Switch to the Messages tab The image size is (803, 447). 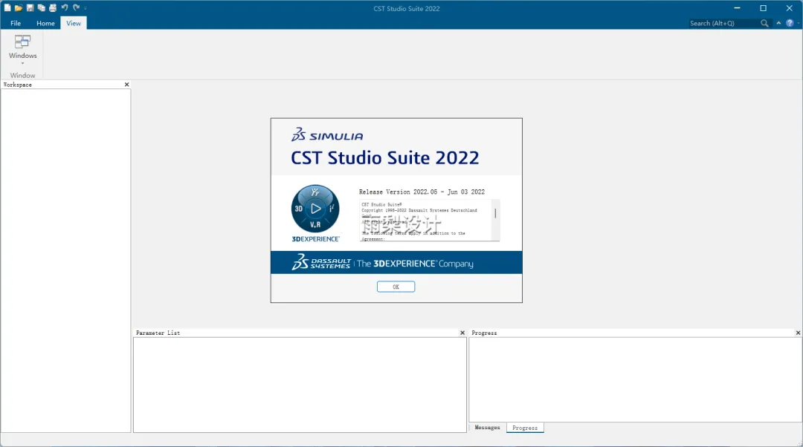[x=487, y=428]
